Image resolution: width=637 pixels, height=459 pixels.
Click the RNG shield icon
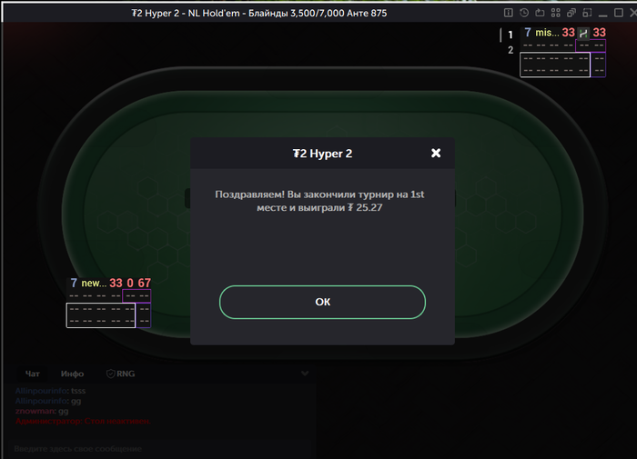(110, 374)
